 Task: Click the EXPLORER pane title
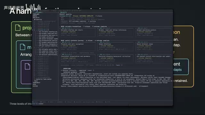pyautogui.click(x=38, y=12)
